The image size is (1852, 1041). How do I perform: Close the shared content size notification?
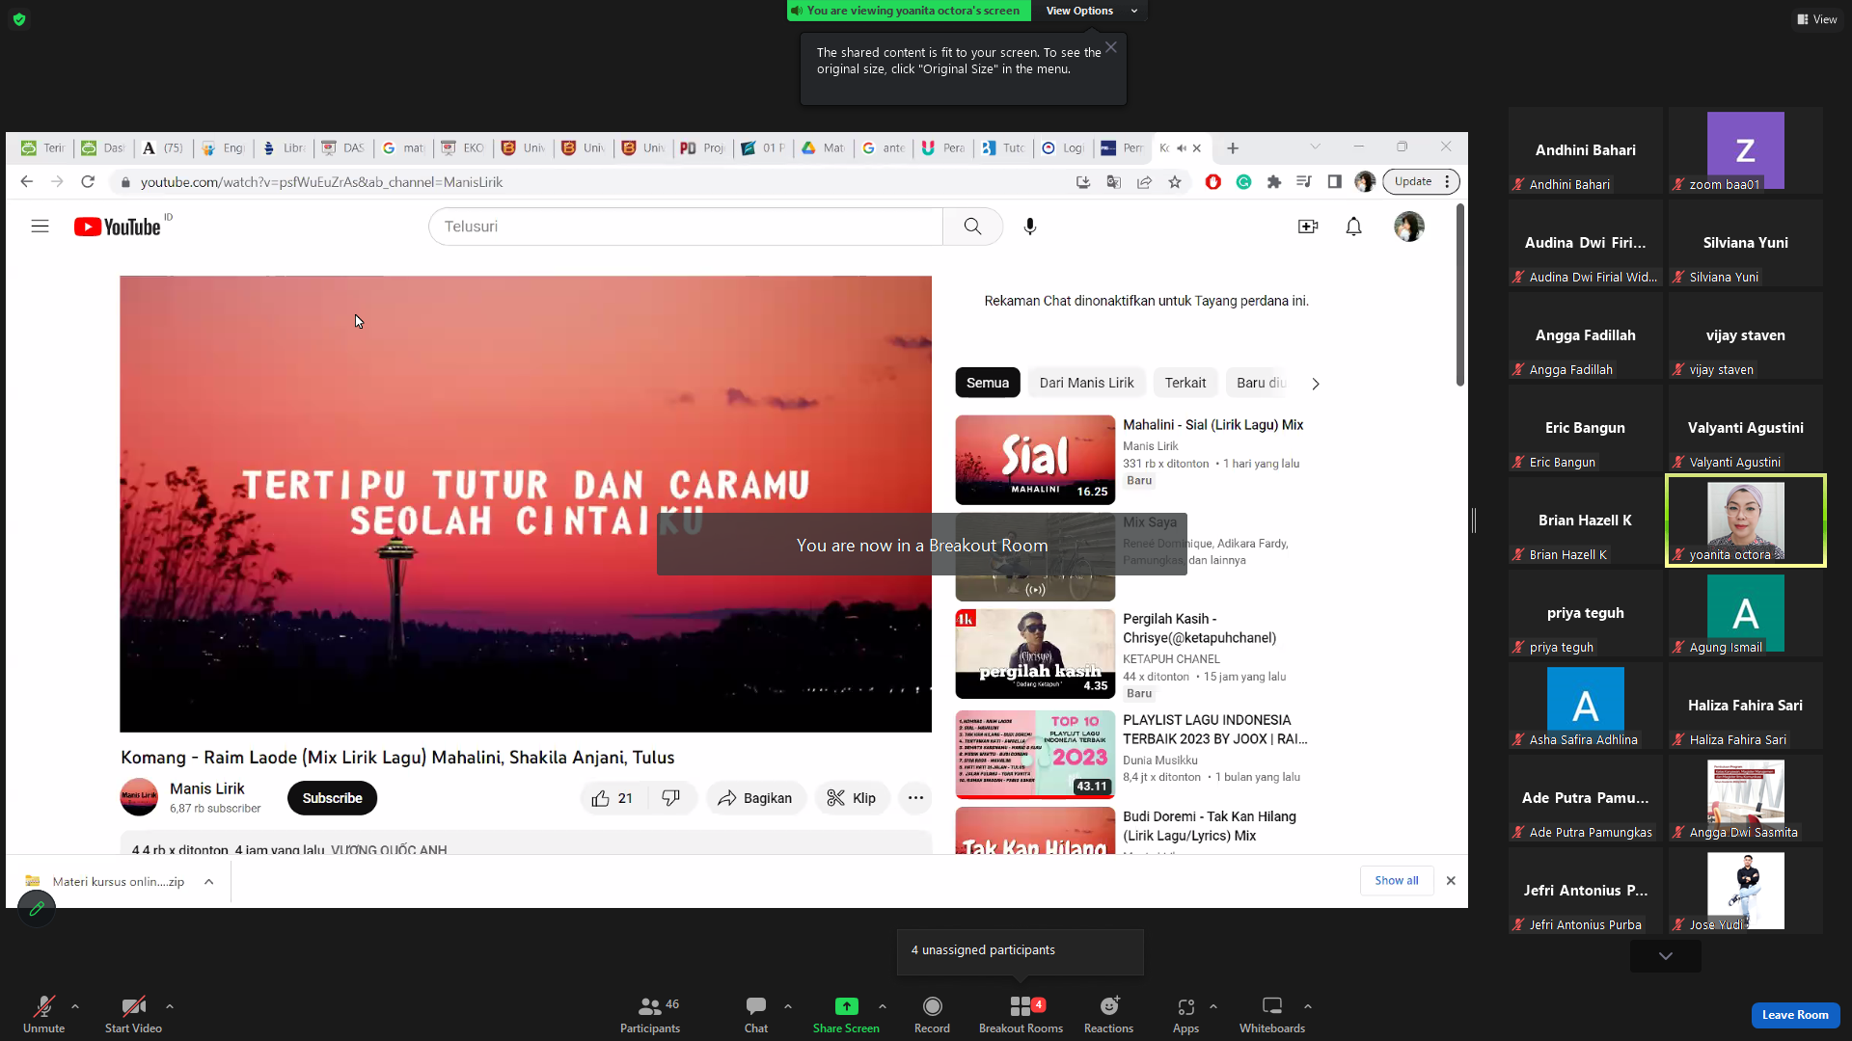click(1111, 47)
